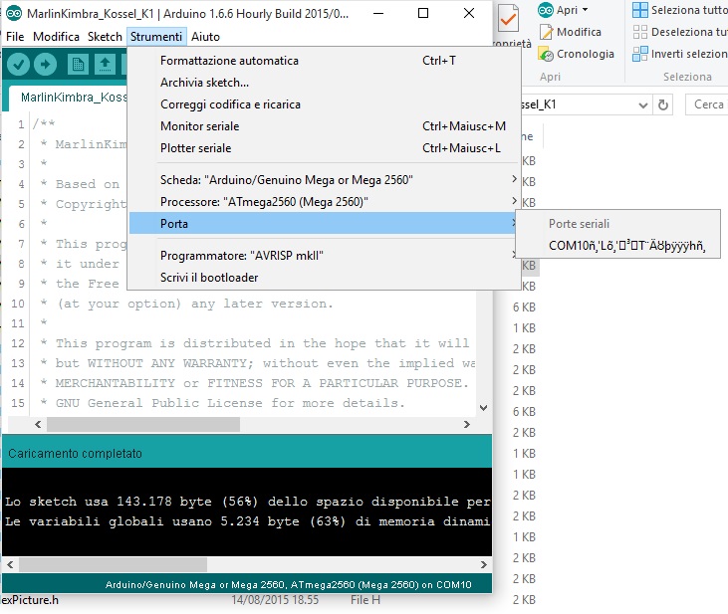Viewport: 728px width, 614px height.
Task: Click the Explorer address refresh icon
Action: pos(663,104)
